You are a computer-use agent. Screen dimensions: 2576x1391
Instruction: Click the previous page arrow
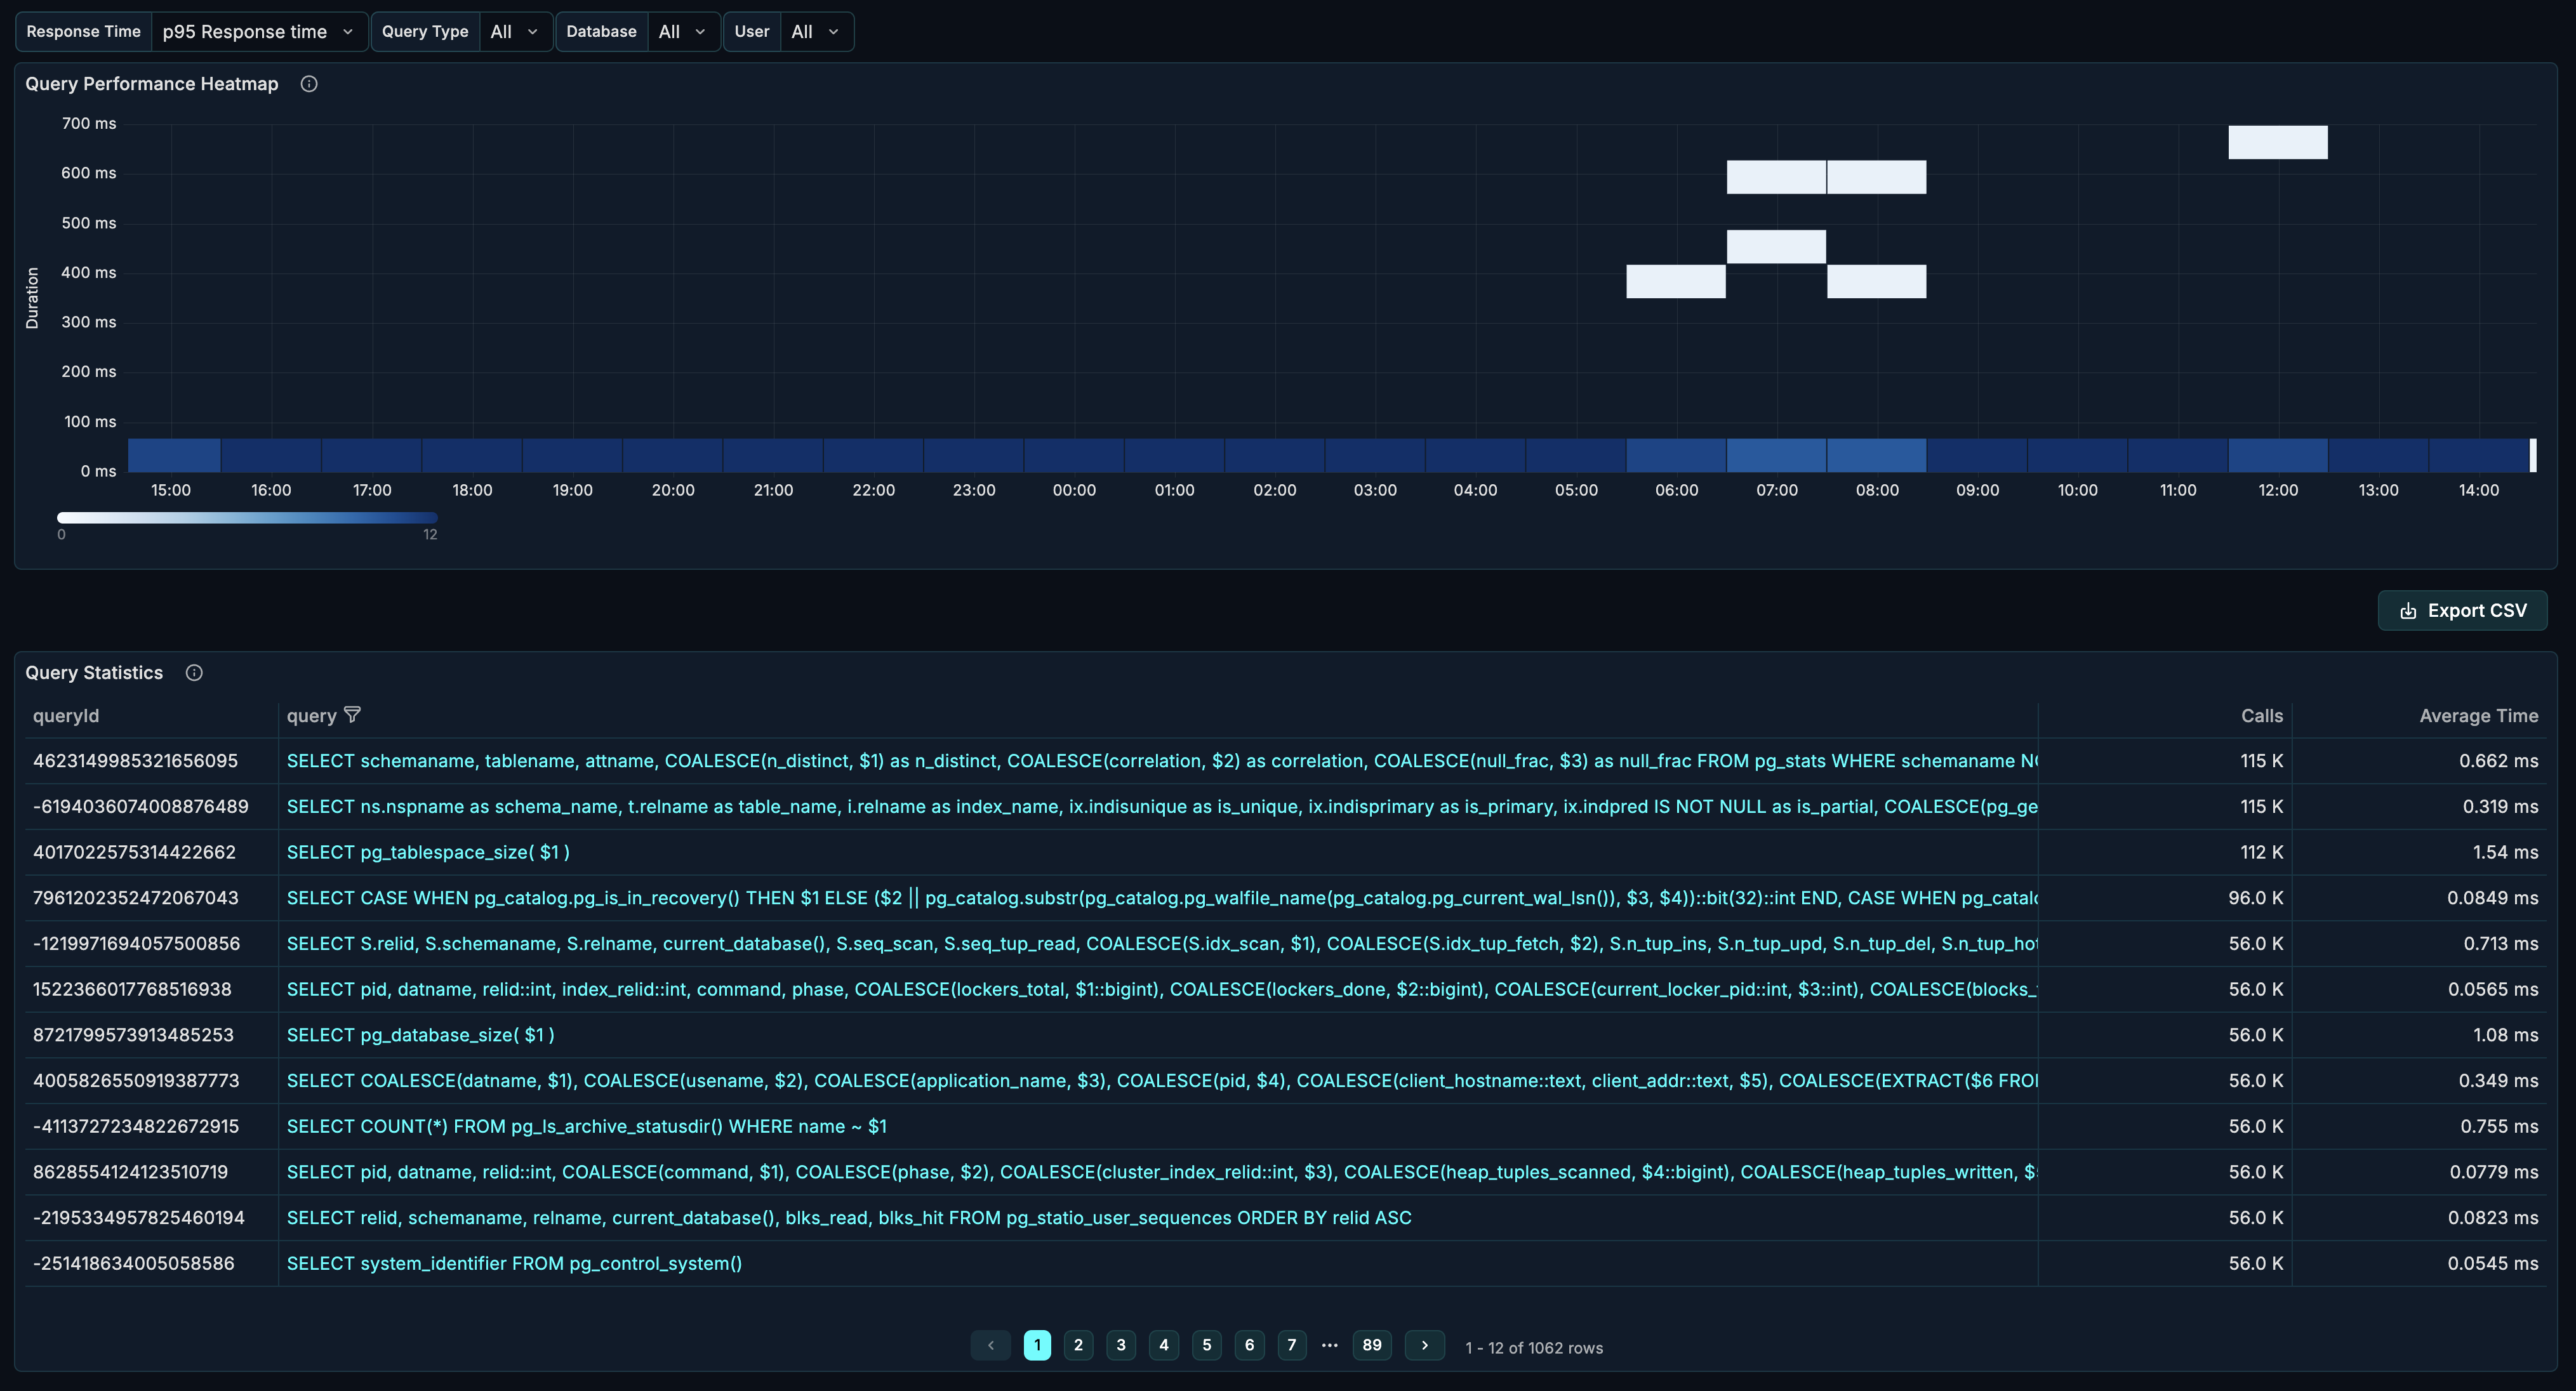[x=990, y=1345]
